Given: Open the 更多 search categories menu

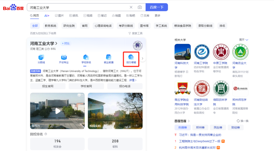Looking at the screenshot, I should click(158, 16).
